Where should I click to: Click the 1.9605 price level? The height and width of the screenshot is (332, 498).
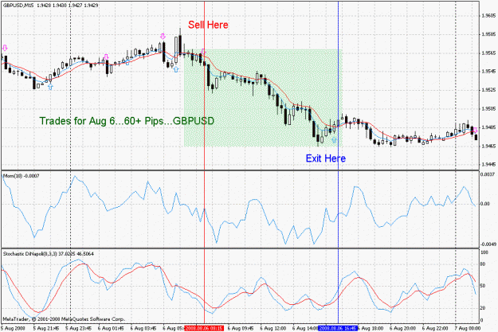(x=488, y=15)
